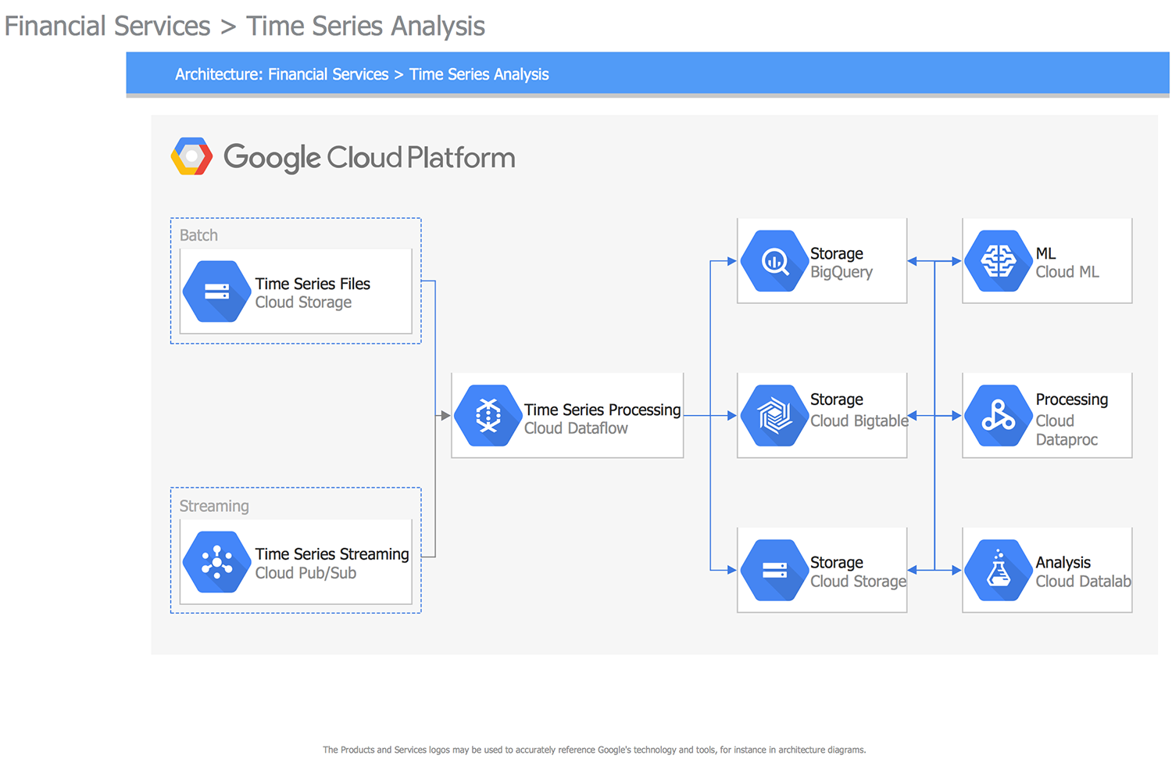This screenshot has height=759, width=1172.
Task: Click the 'Batch' group title
Action: point(198,235)
